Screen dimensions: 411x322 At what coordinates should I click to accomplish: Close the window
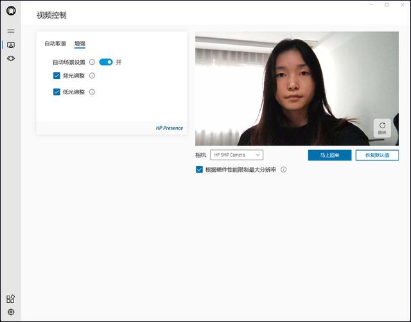(x=403, y=4)
